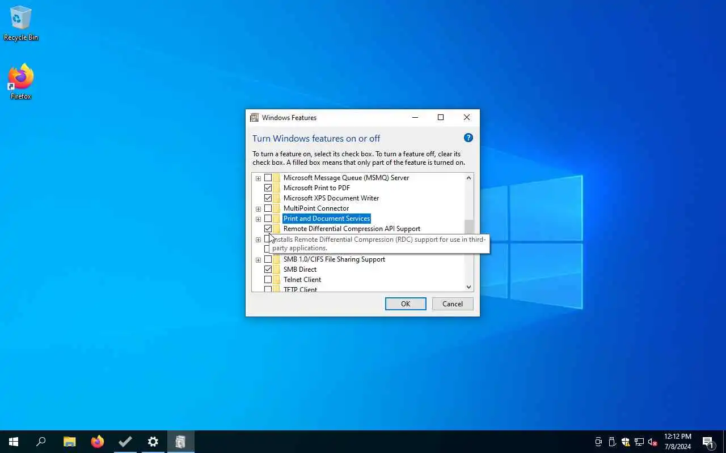Open the notification center icon
The height and width of the screenshot is (453, 726).
[x=708, y=442]
